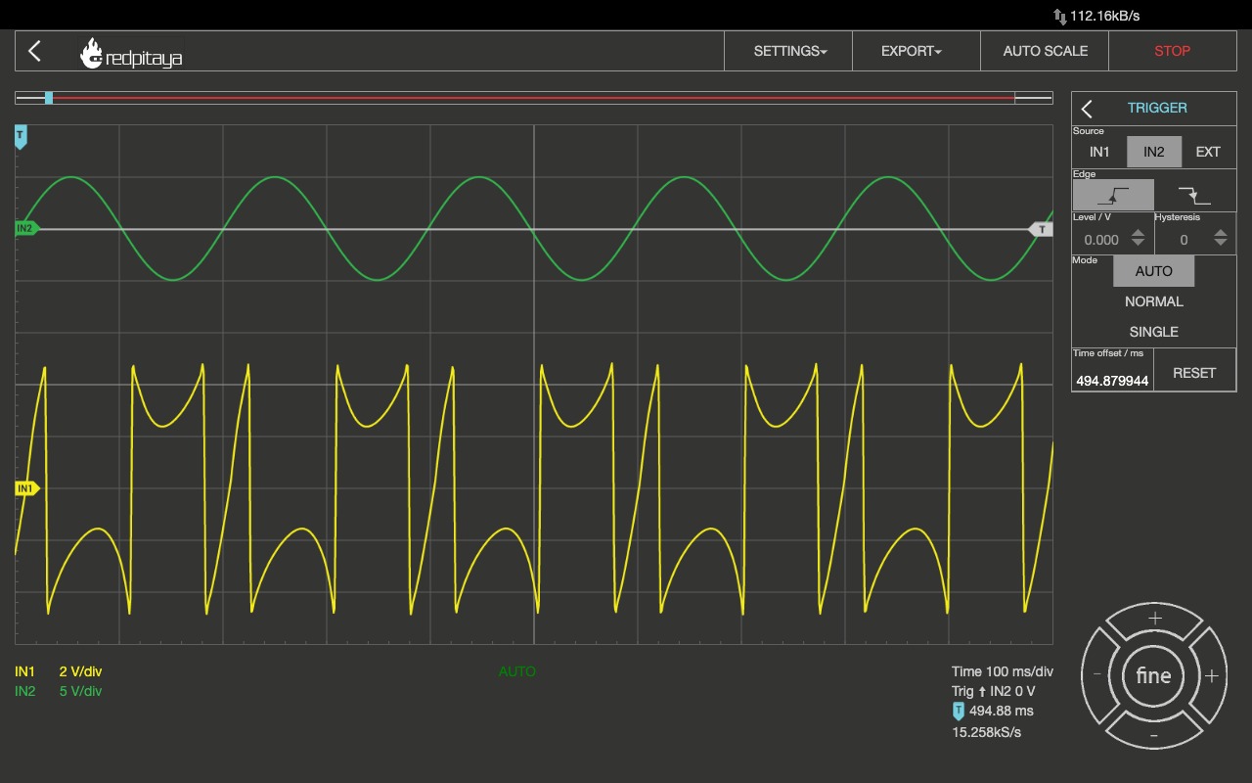Select IN2 as trigger source
Image resolution: width=1252 pixels, height=783 pixels.
point(1154,152)
